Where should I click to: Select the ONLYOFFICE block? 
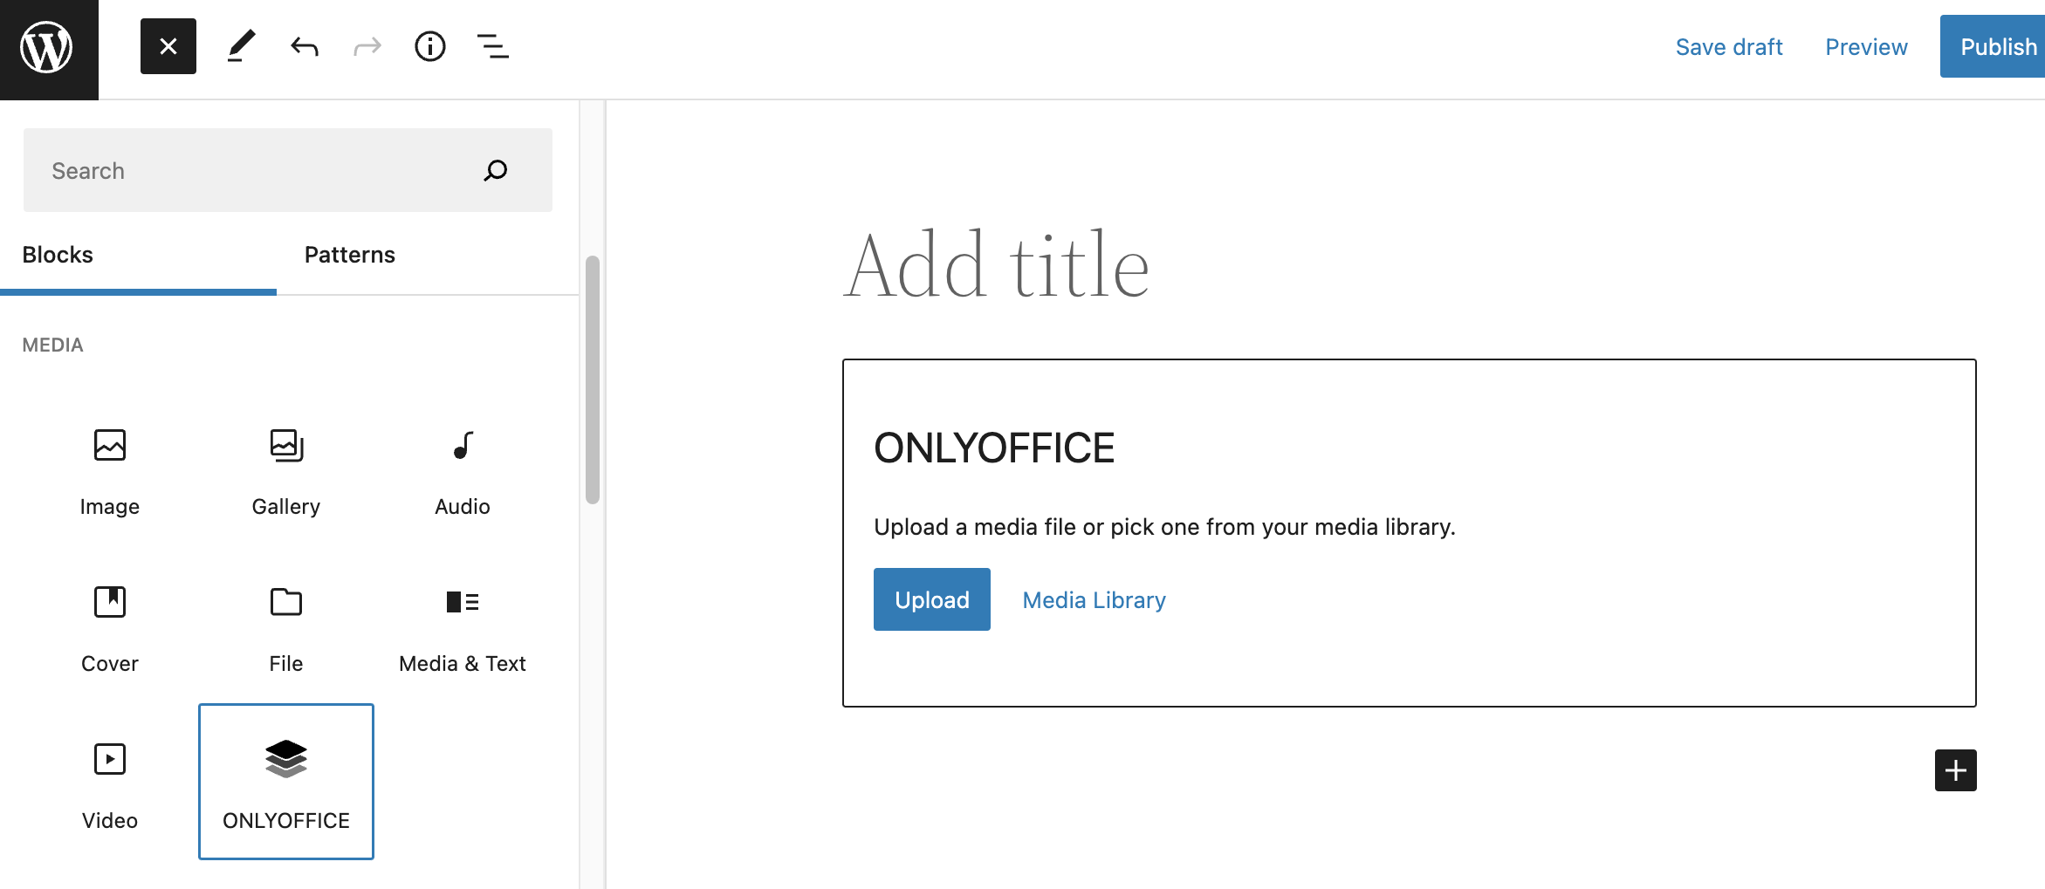pos(285,783)
